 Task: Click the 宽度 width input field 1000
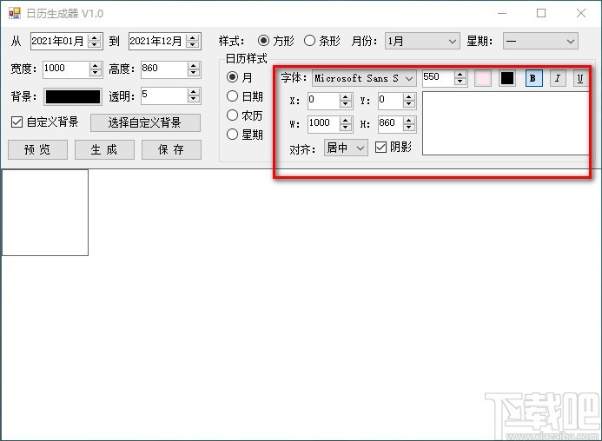[66, 69]
